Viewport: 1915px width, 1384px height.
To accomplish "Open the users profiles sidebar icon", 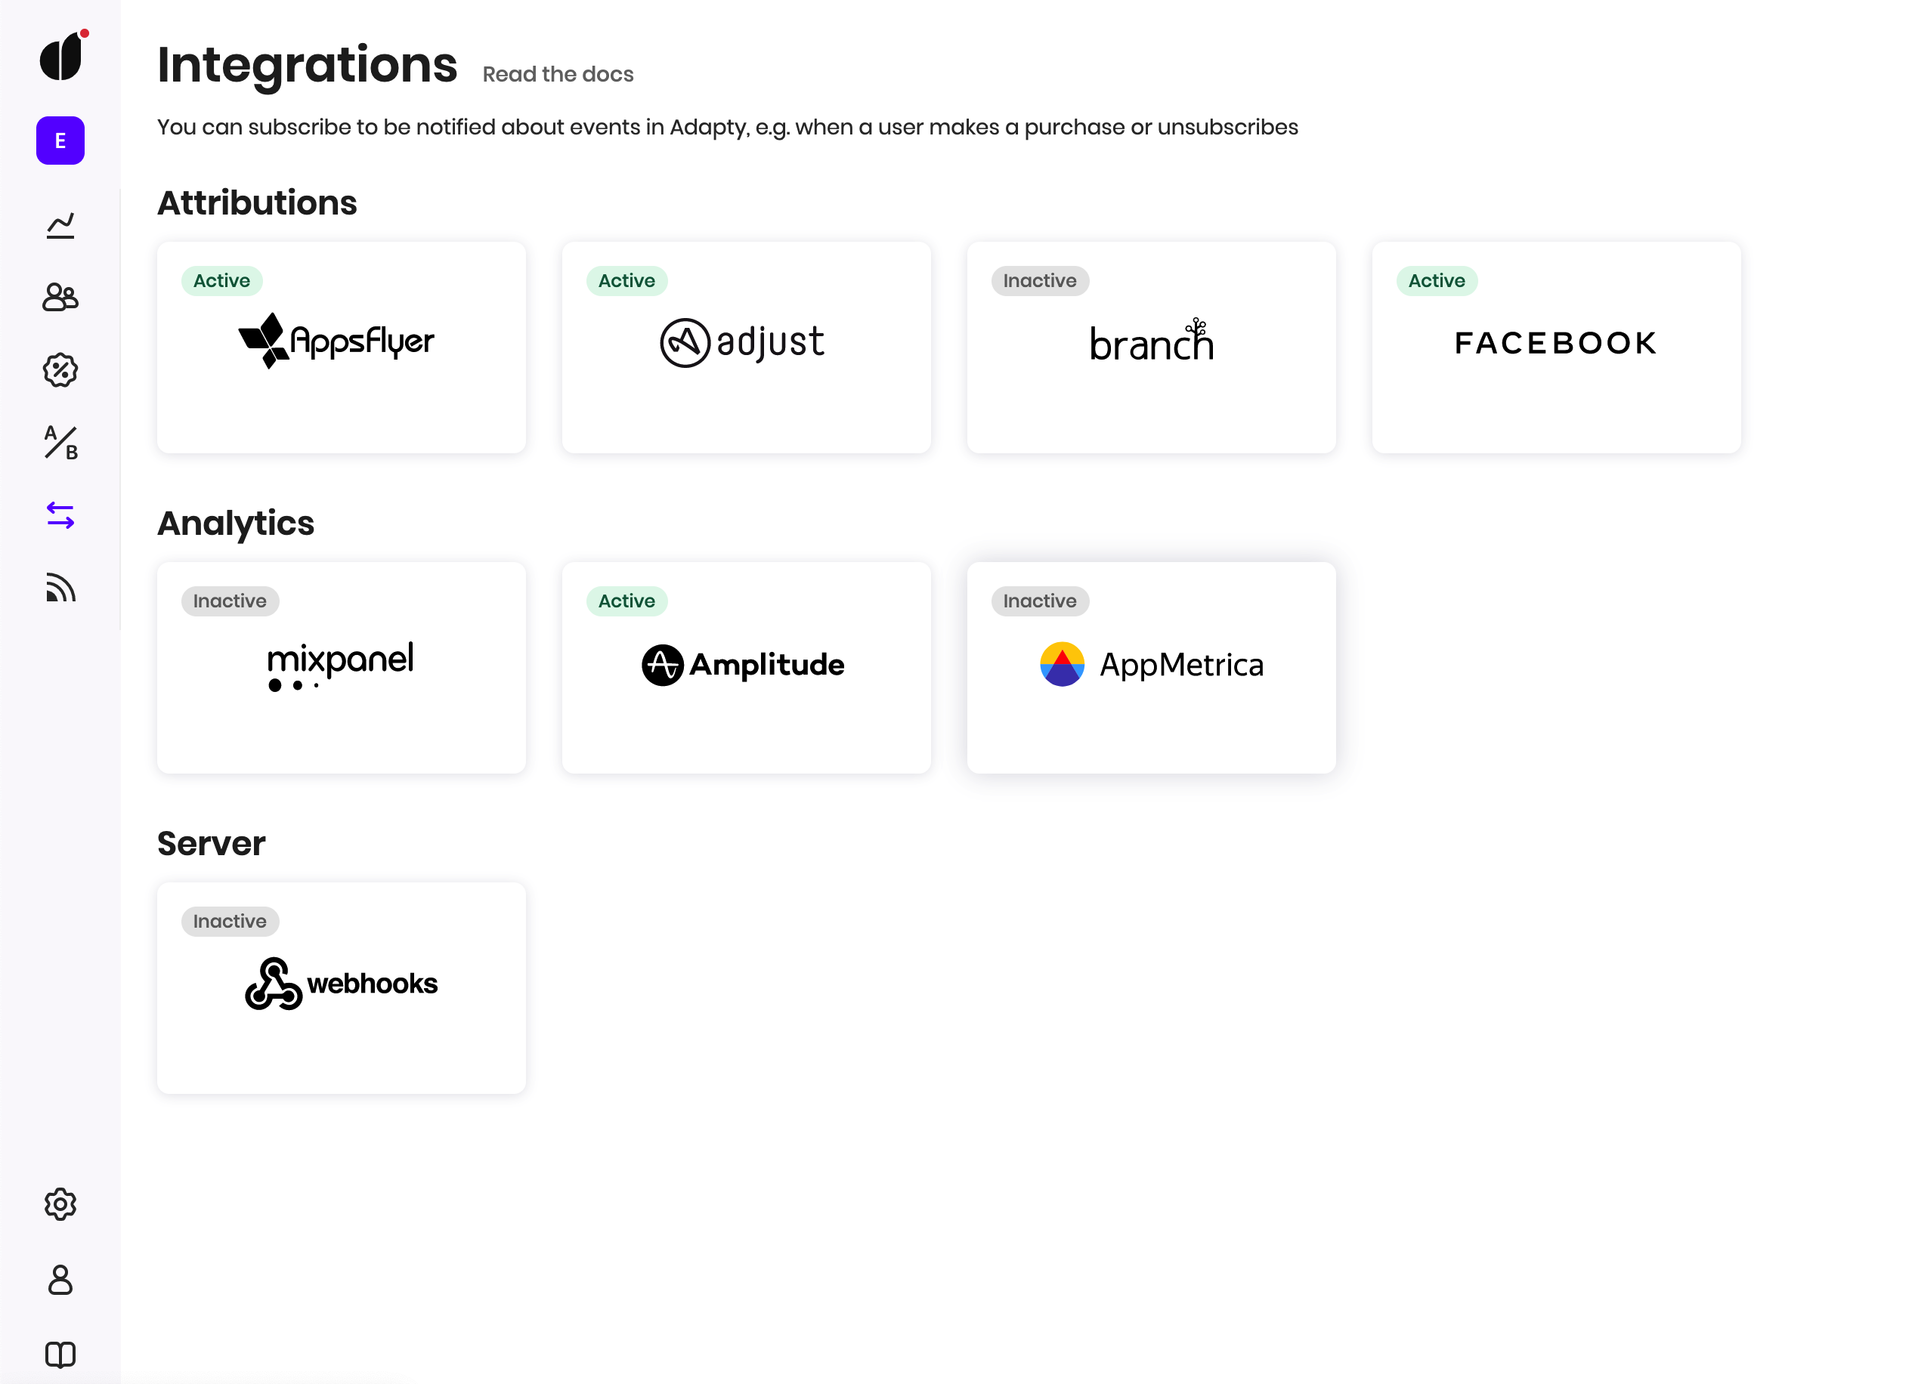I will point(60,297).
